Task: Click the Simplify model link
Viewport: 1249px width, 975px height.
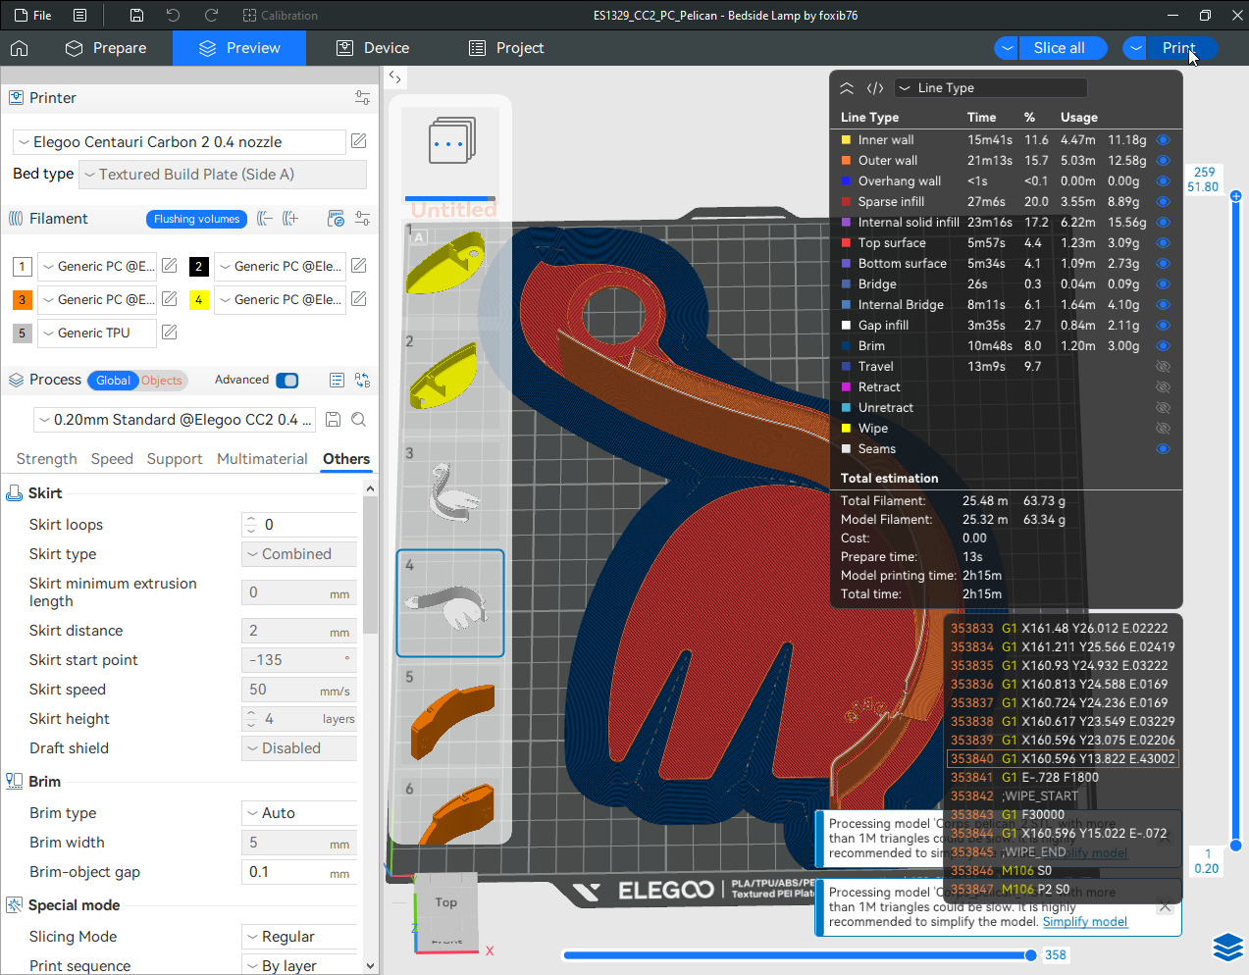Action: click(x=1084, y=922)
